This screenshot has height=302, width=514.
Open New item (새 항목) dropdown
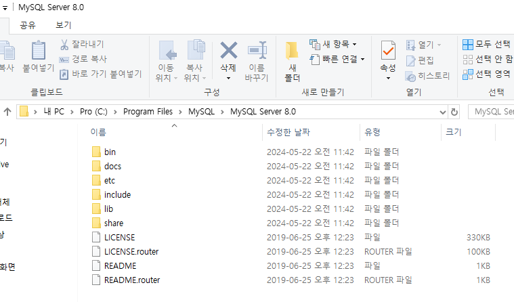coord(333,44)
